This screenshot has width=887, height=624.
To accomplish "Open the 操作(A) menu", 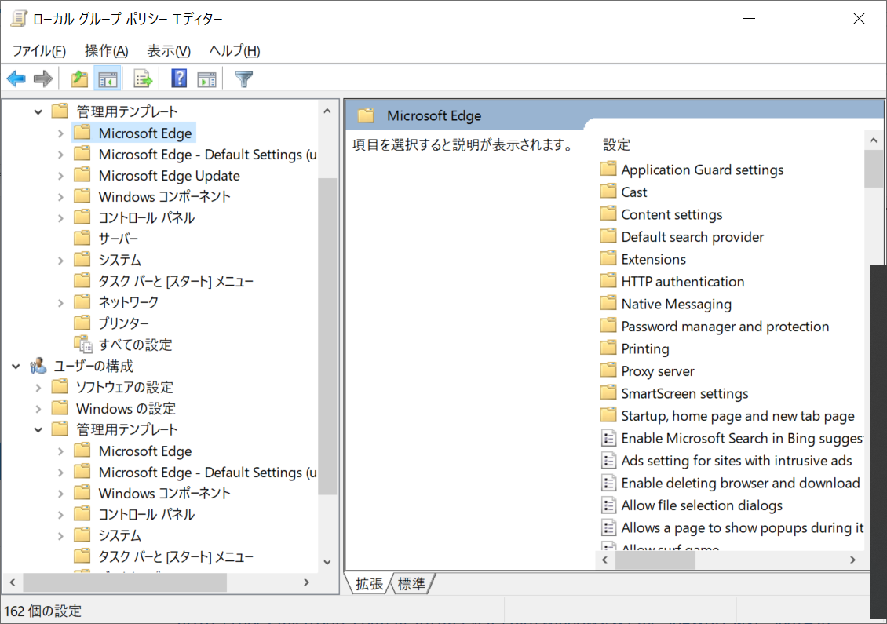I will [106, 51].
